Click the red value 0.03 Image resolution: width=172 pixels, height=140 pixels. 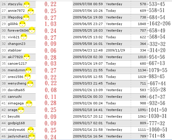pos(51,63)
